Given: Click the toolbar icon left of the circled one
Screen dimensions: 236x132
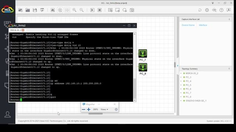Looking at the screenshot, I should click(53, 10).
